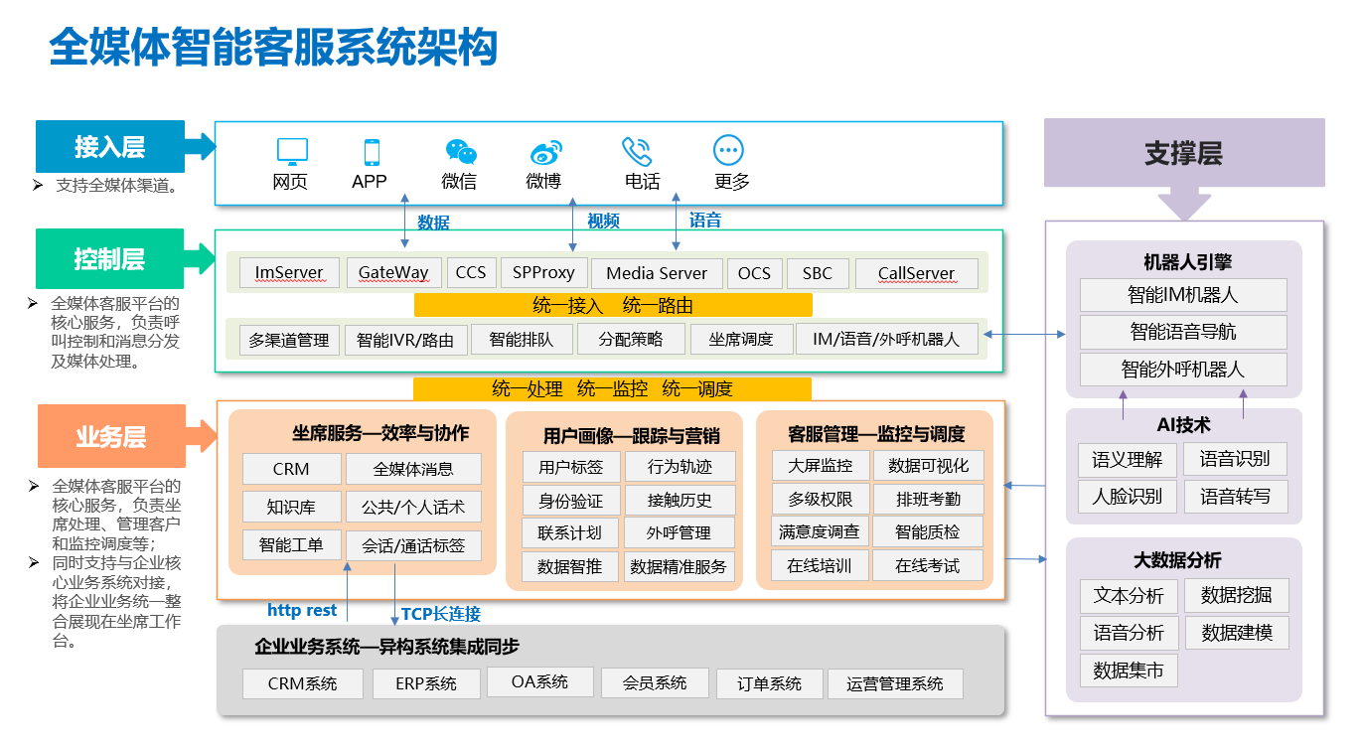The width and height of the screenshot is (1361, 748).
Task: Click the 接触历史 box
Action: coord(680,500)
